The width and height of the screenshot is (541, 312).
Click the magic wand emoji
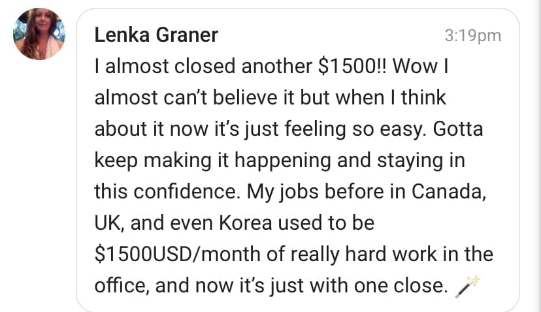(468, 285)
